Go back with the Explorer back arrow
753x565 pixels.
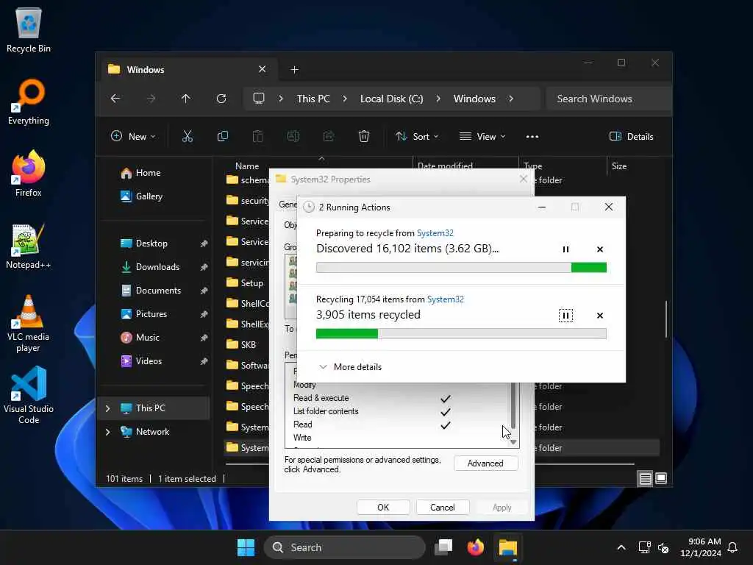[x=115, y=99]
